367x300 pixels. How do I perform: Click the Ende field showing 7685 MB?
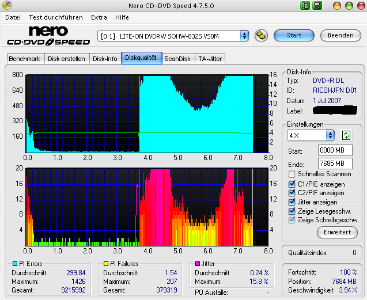tap(335, 164)
